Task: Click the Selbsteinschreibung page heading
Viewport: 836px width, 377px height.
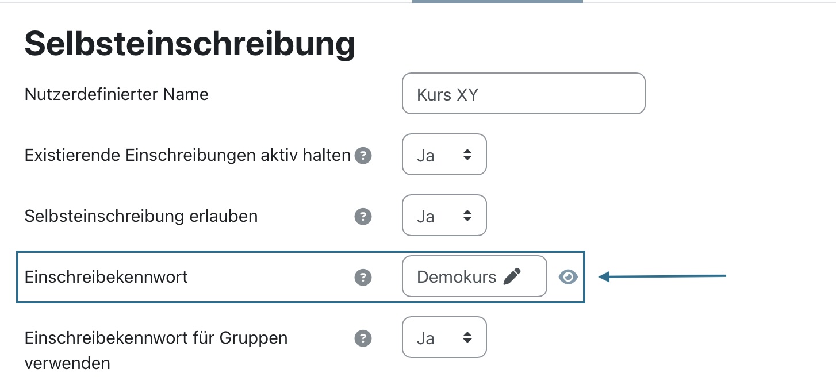Action: [190, 44]
